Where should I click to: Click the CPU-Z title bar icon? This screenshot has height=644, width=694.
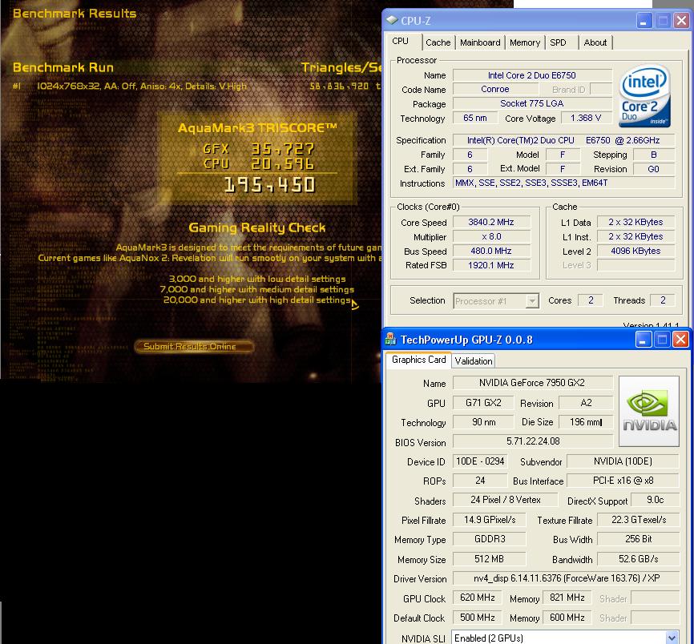(x=392, y=20)
